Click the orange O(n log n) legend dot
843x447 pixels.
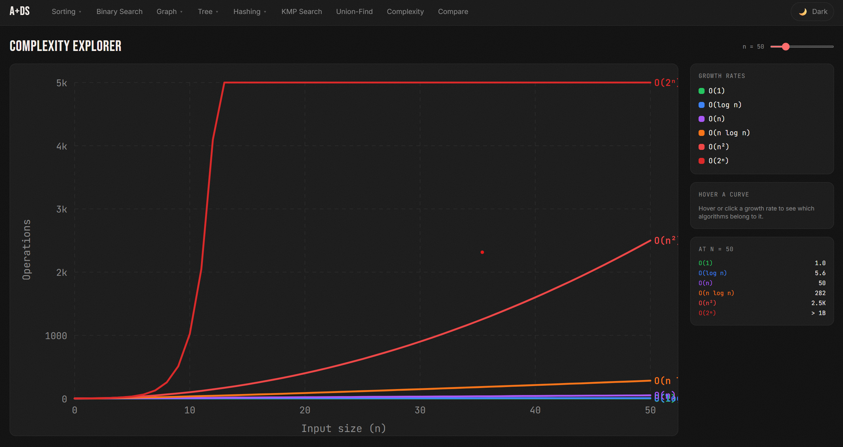[702, 133]
